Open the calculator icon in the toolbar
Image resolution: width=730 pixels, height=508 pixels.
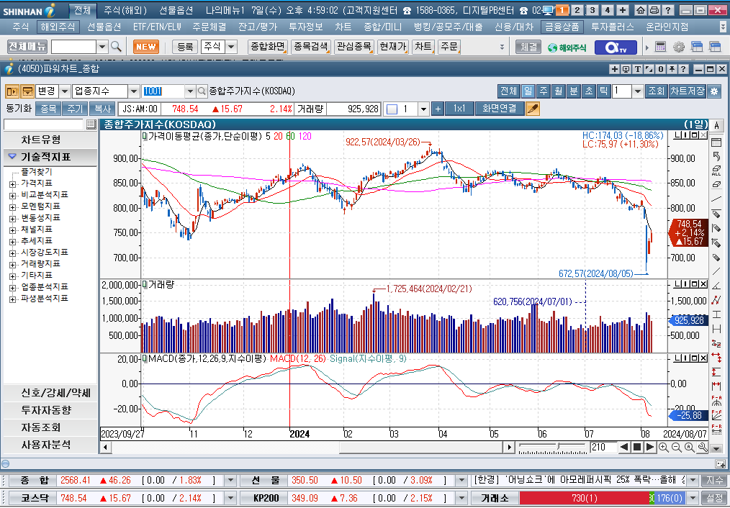660,47
